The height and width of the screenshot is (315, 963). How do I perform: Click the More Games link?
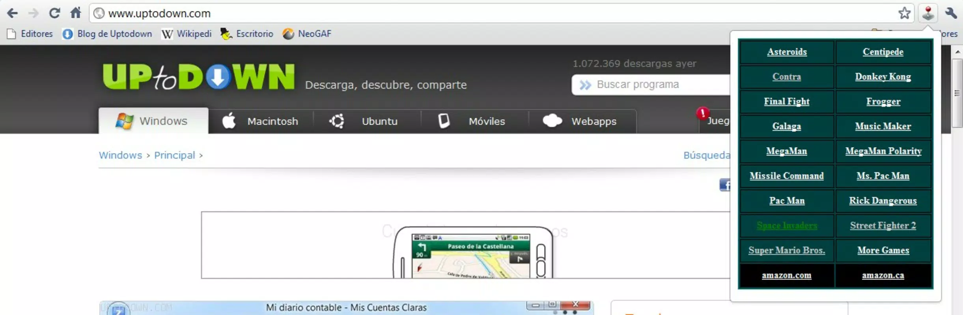pos(883,250)
